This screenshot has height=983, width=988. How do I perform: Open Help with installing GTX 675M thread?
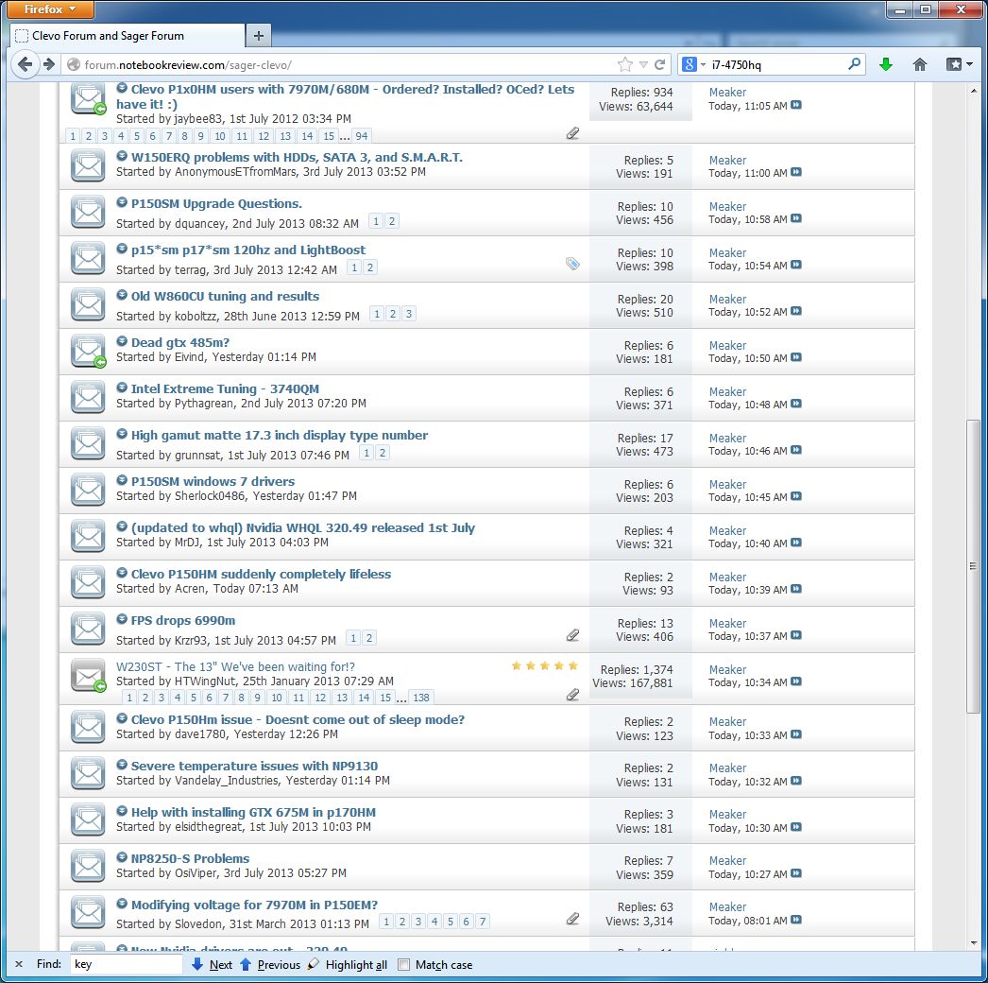pos(253,812)
